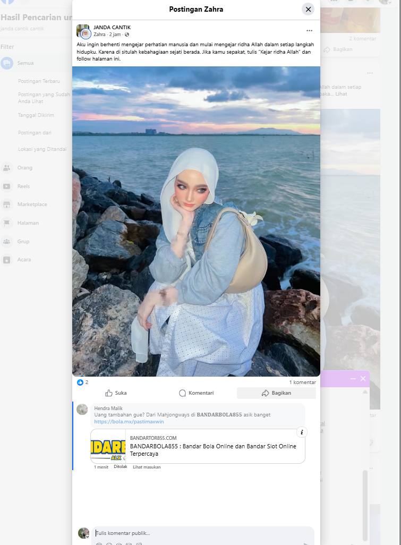Click the Semua posts icon
Viewport: 401px width, 545px height.
click(6, 63)
